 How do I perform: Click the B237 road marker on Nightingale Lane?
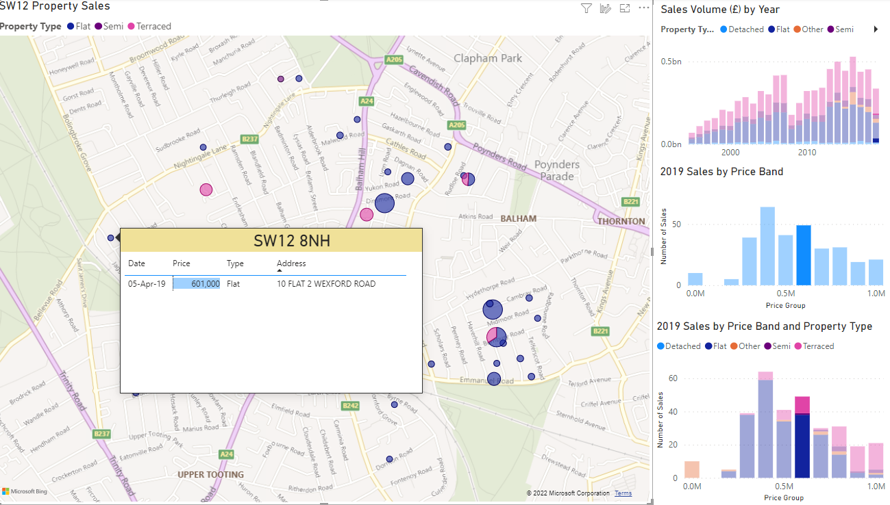click(x=249, y=139)
